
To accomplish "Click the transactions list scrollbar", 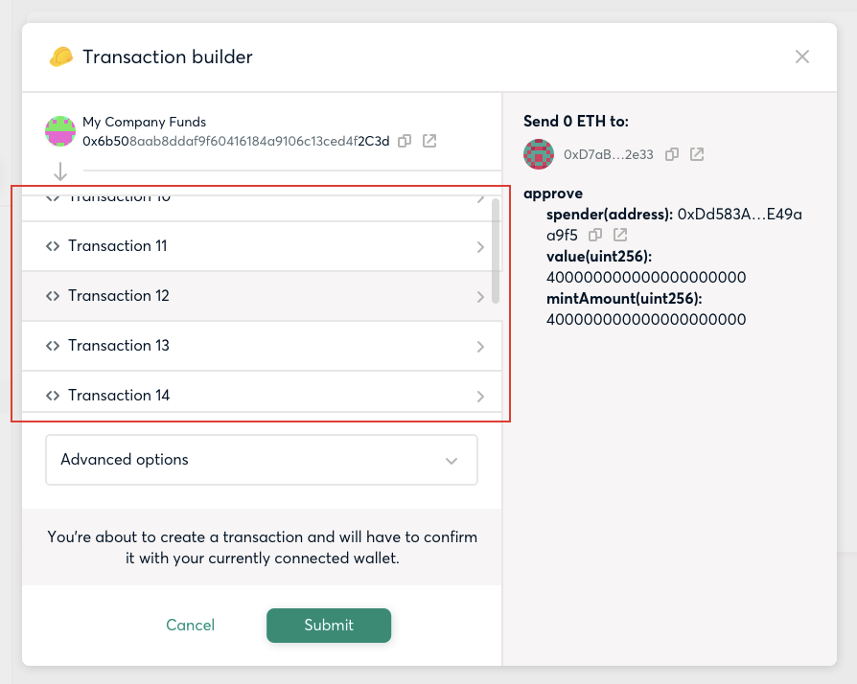I will pos(496,251).
